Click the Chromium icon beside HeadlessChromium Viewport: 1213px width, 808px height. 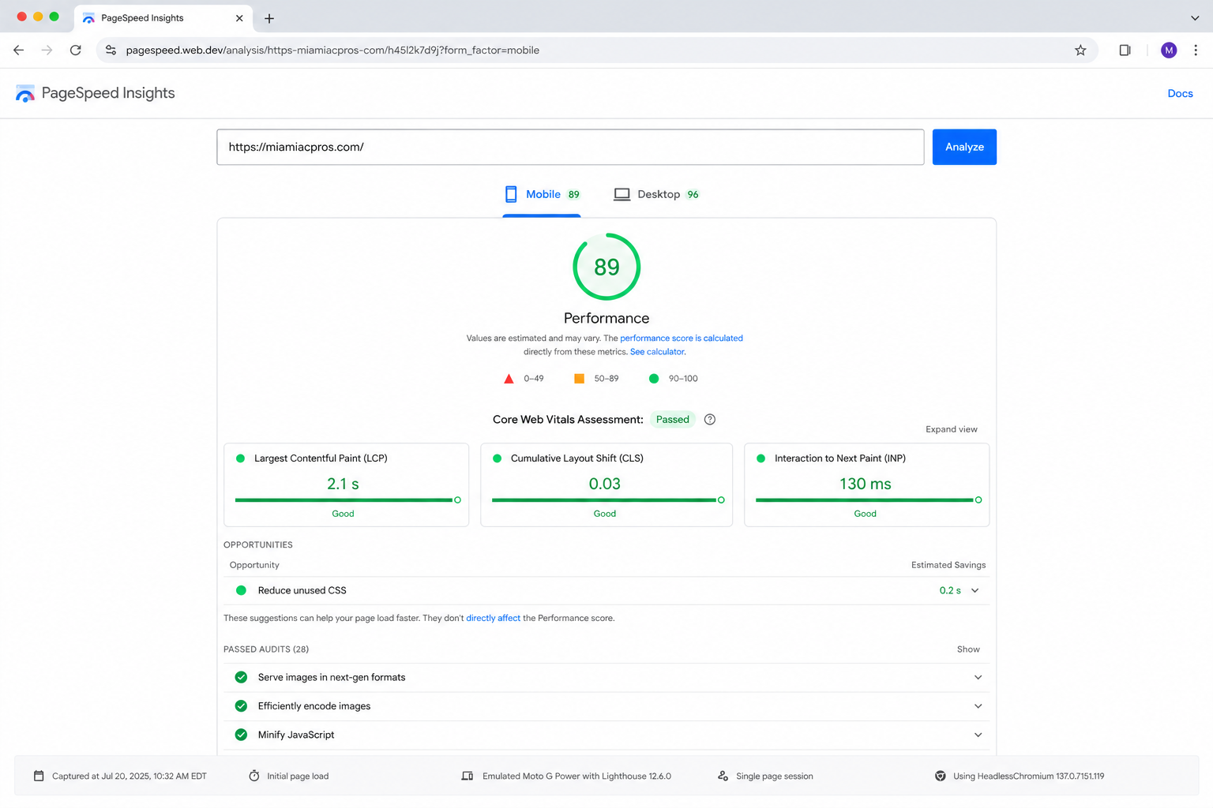pyautogui.click(x=941, y=776)
